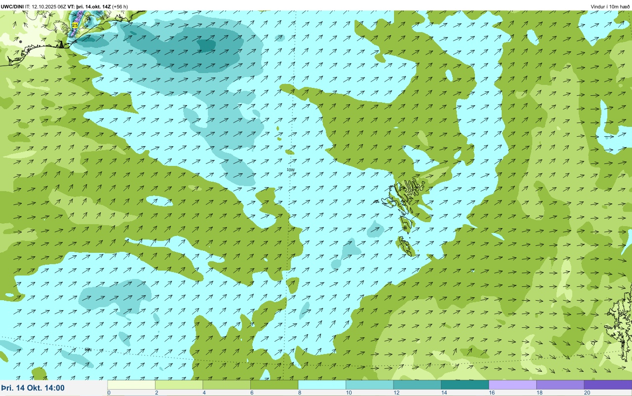Viewport: 632px width, 396px height.
Task: Click the yellow-green 2–4 legend swatch
Action: (179, 385)
